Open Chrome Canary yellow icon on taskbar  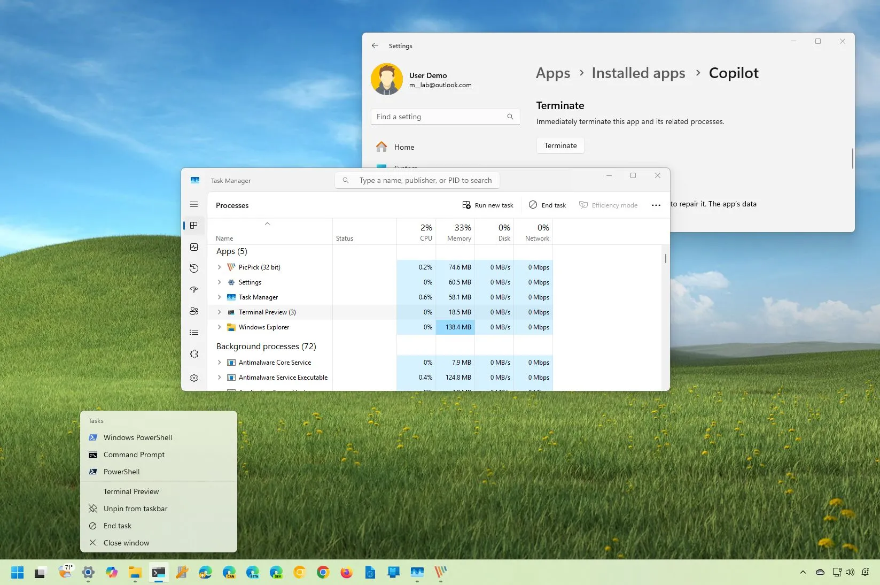pyautogui.click(x=299, y=573)
